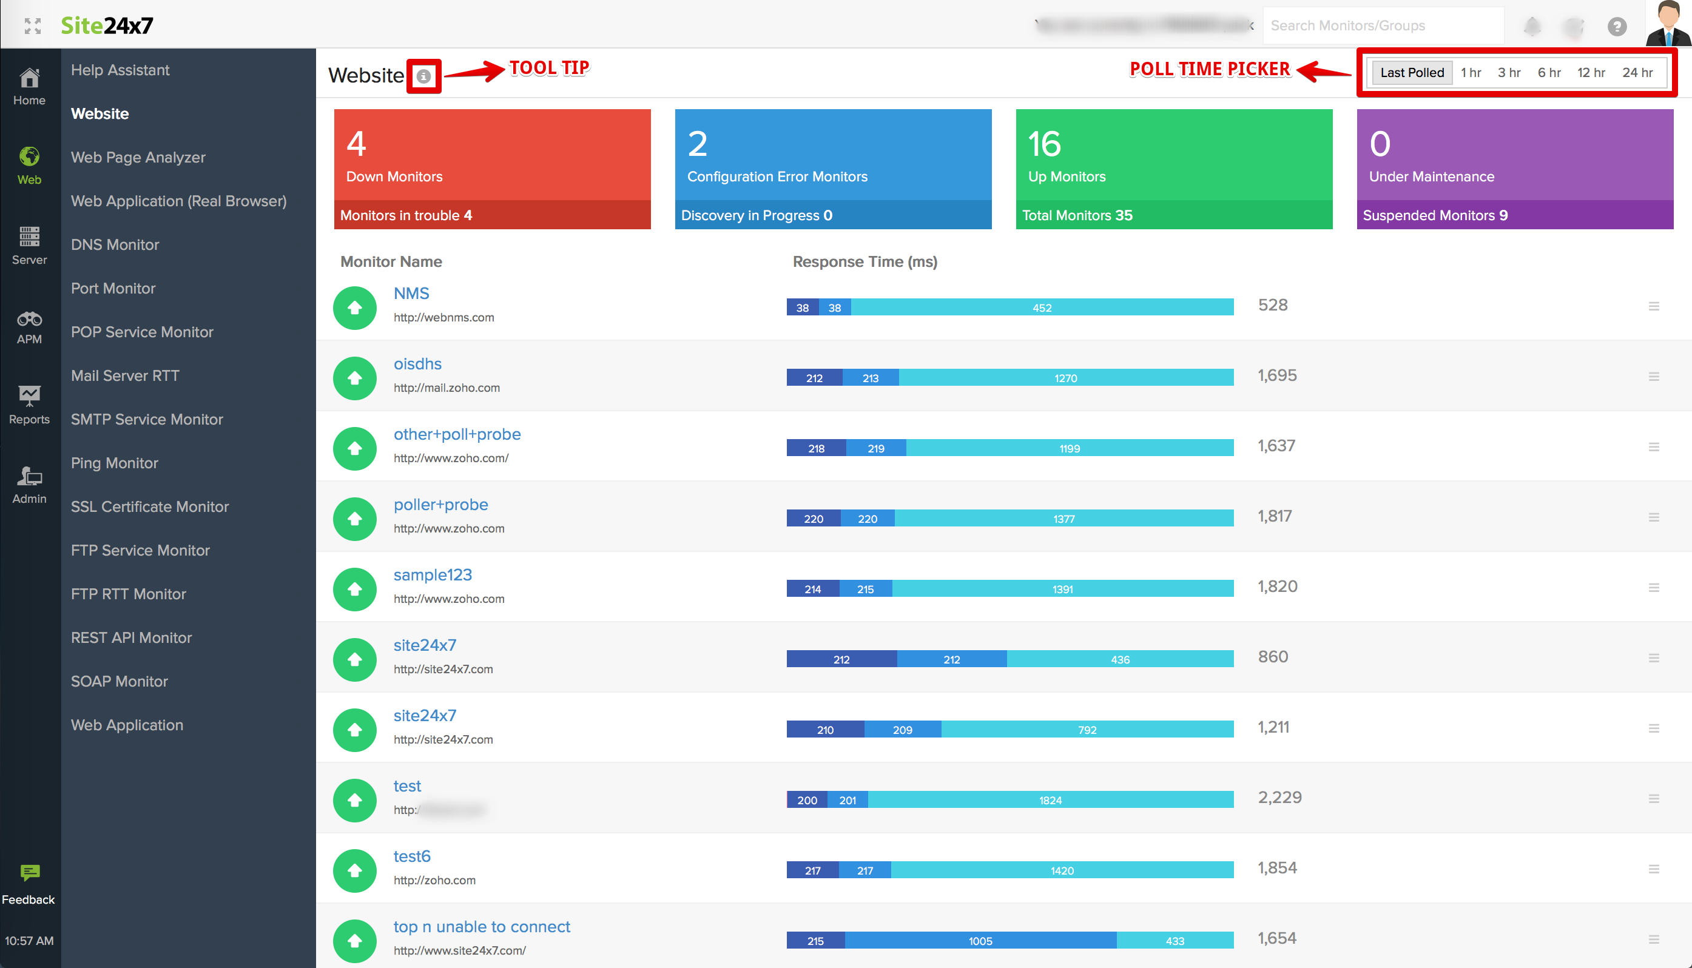Click the up-status icon for test6
This screenshot has height=968, width=1692.
pos(355,870)
